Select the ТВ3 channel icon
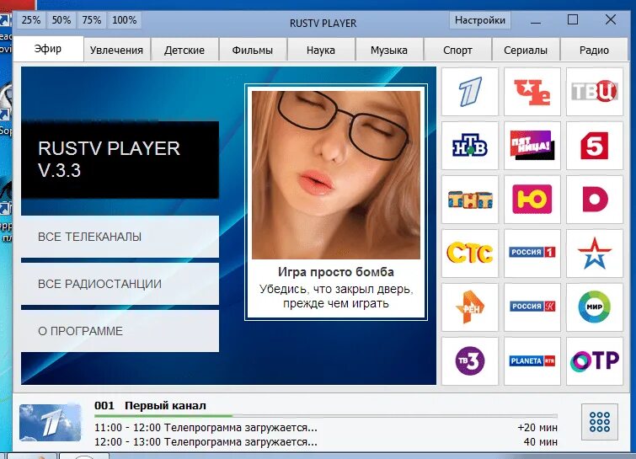The height and width of the screenshot is (459, 636). (x=470, y=360)
